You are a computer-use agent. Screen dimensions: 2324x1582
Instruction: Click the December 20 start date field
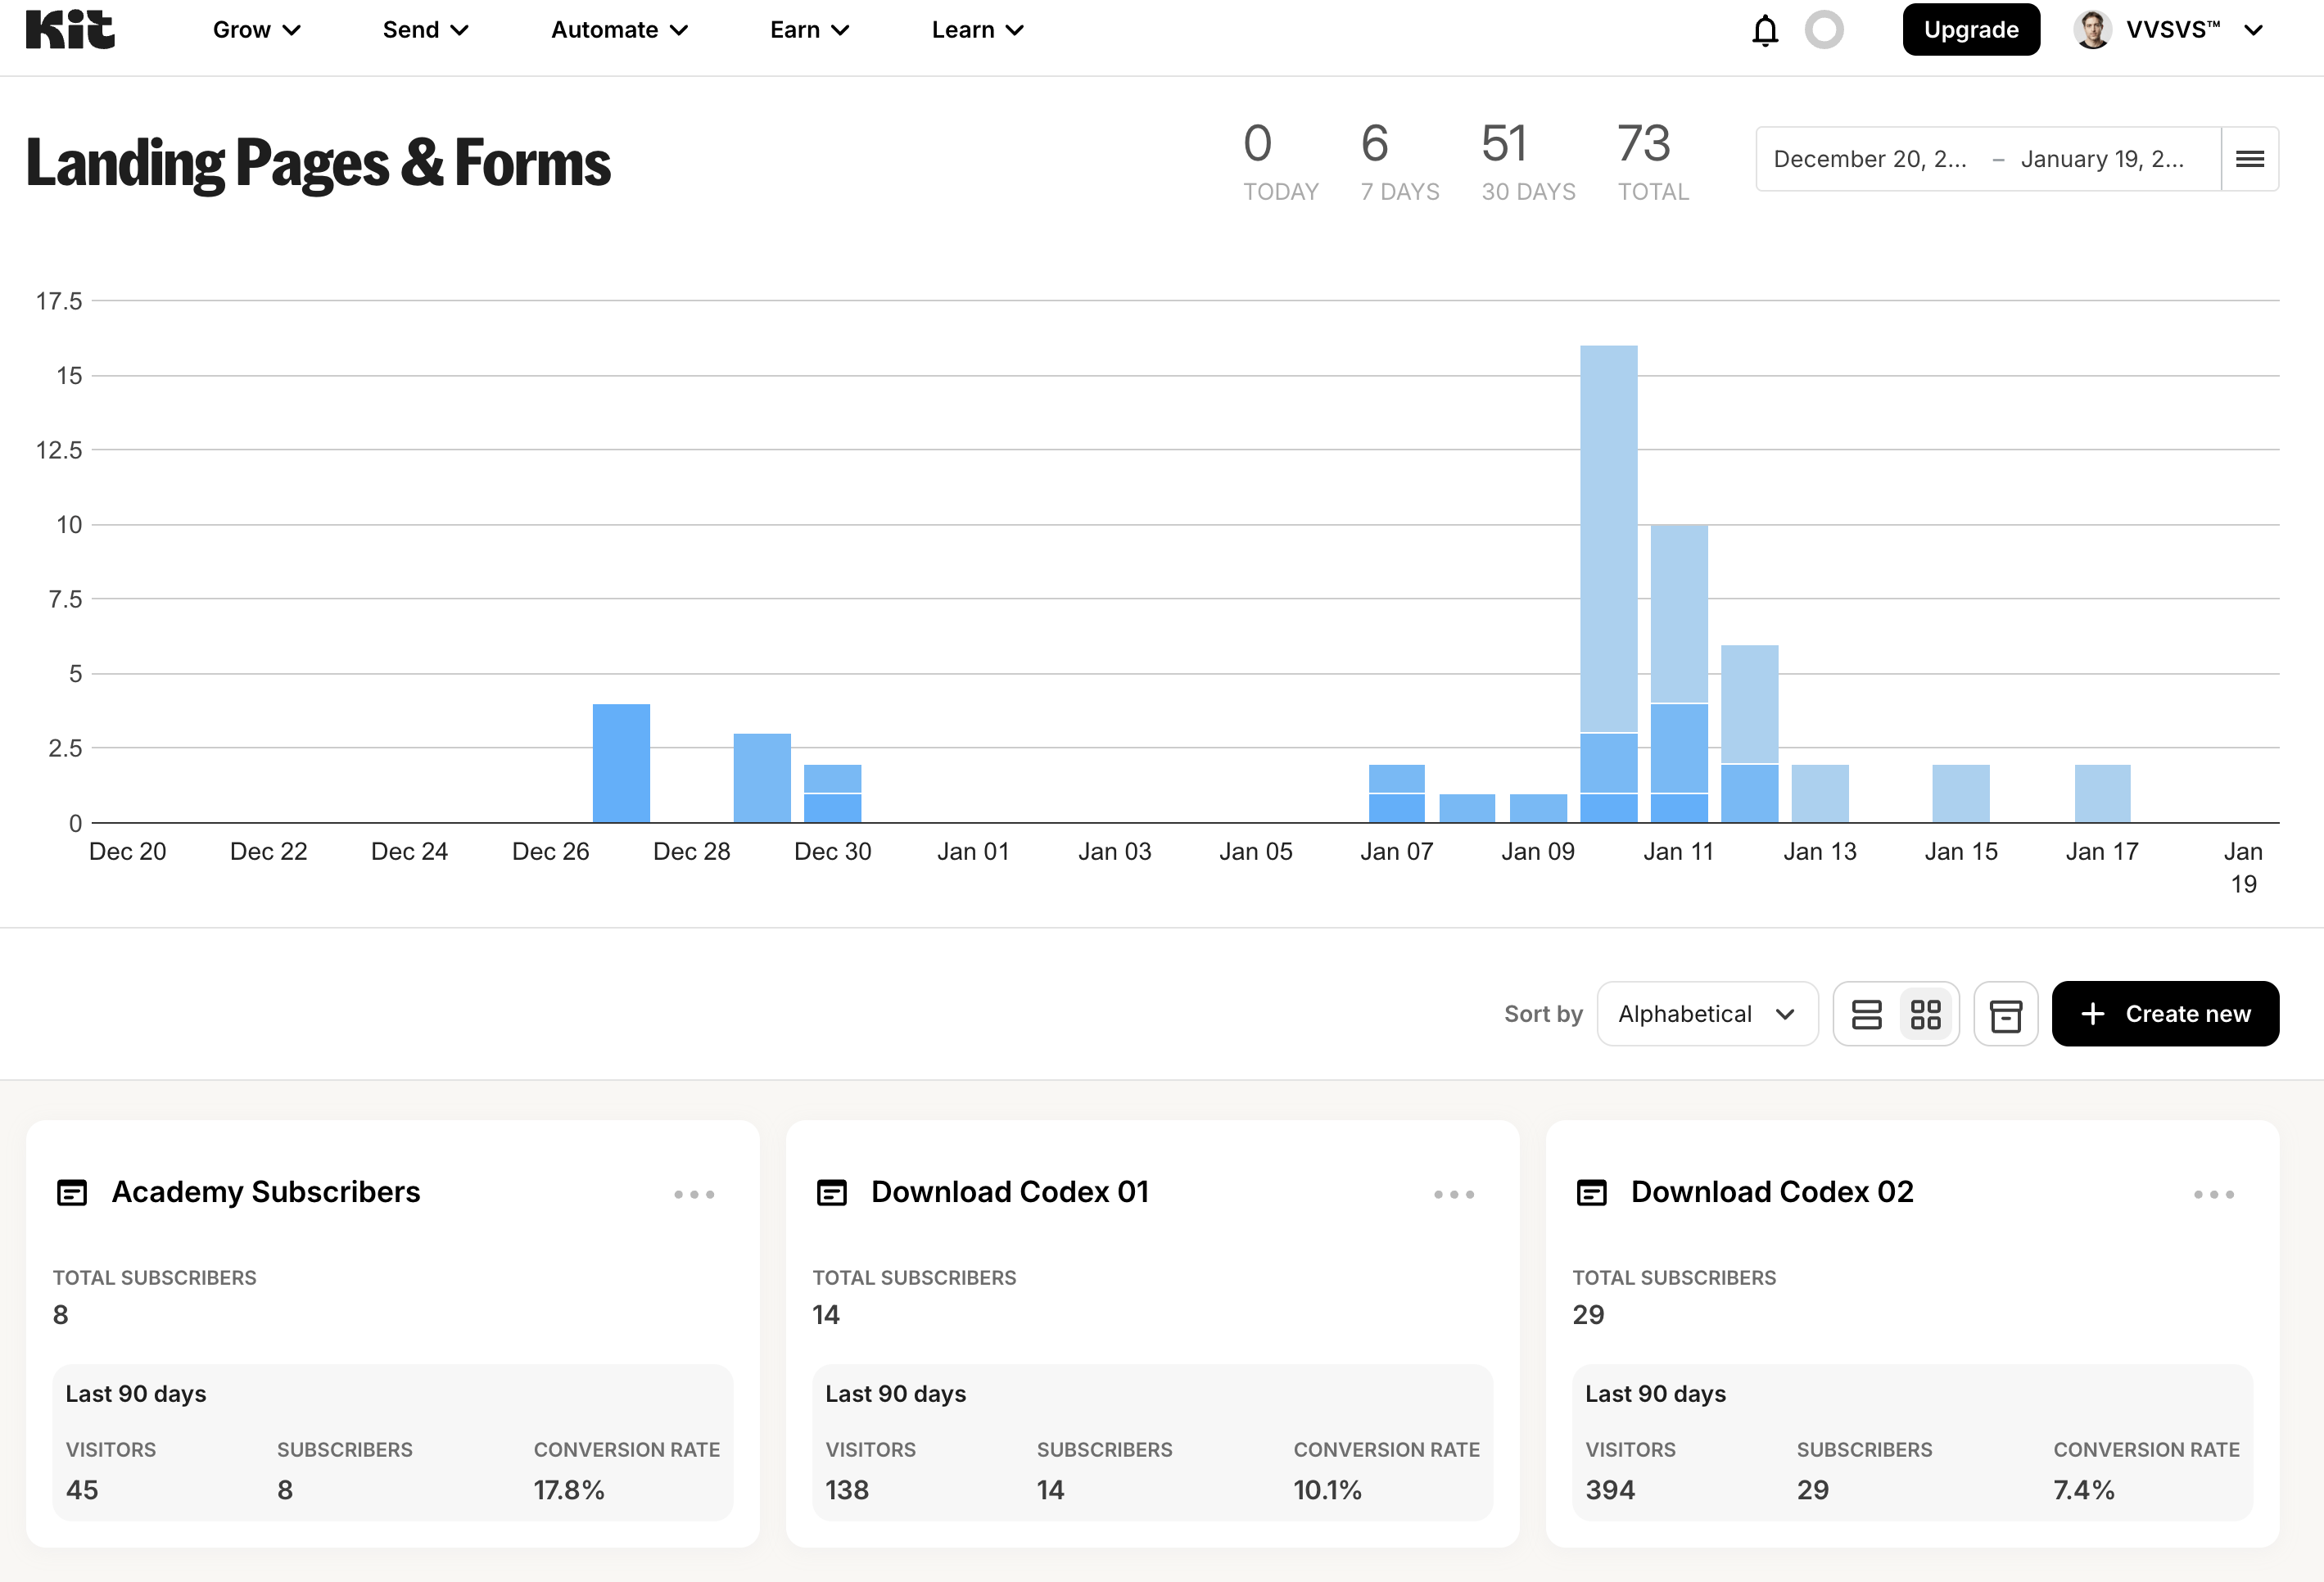[1870, 159]
